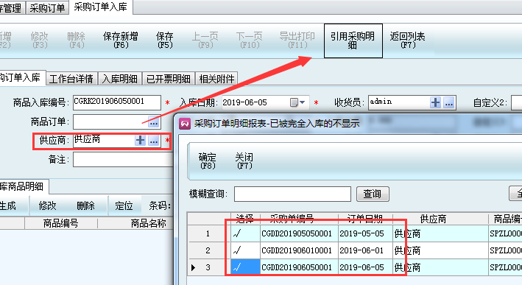The width and height of the screenshot is (522, 285).
Task: Switch to the 入库明细 tab
Action: pyautogui.click(x=119, y=79)
